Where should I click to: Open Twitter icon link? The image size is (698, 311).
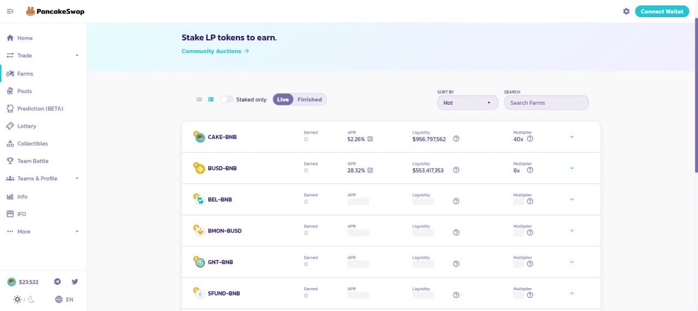[x=75, y=282]
